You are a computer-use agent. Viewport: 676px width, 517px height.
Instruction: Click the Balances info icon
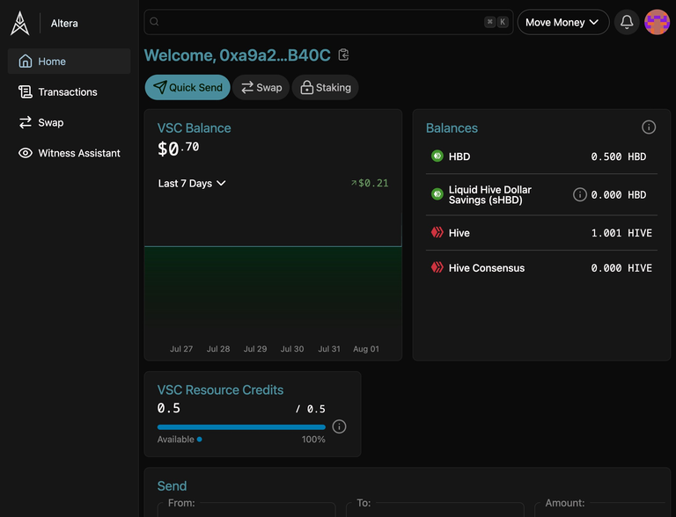click(x=649, y=127)
